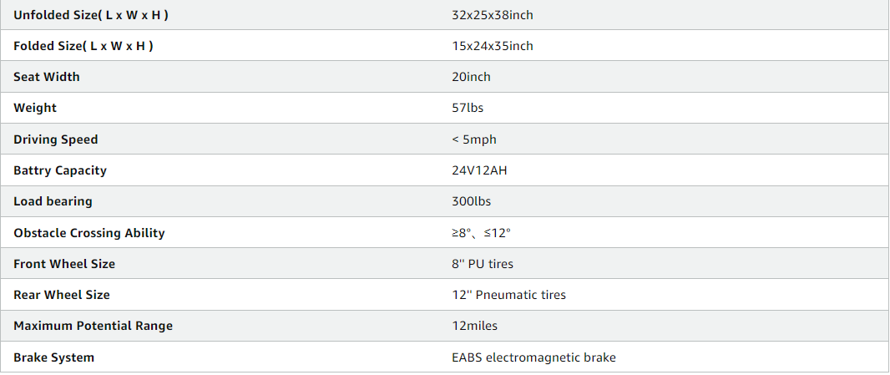The height and width of the screenshot is (375, 890).
Task: Select the 57lbs weight value
Action: (x=468, y=108)
